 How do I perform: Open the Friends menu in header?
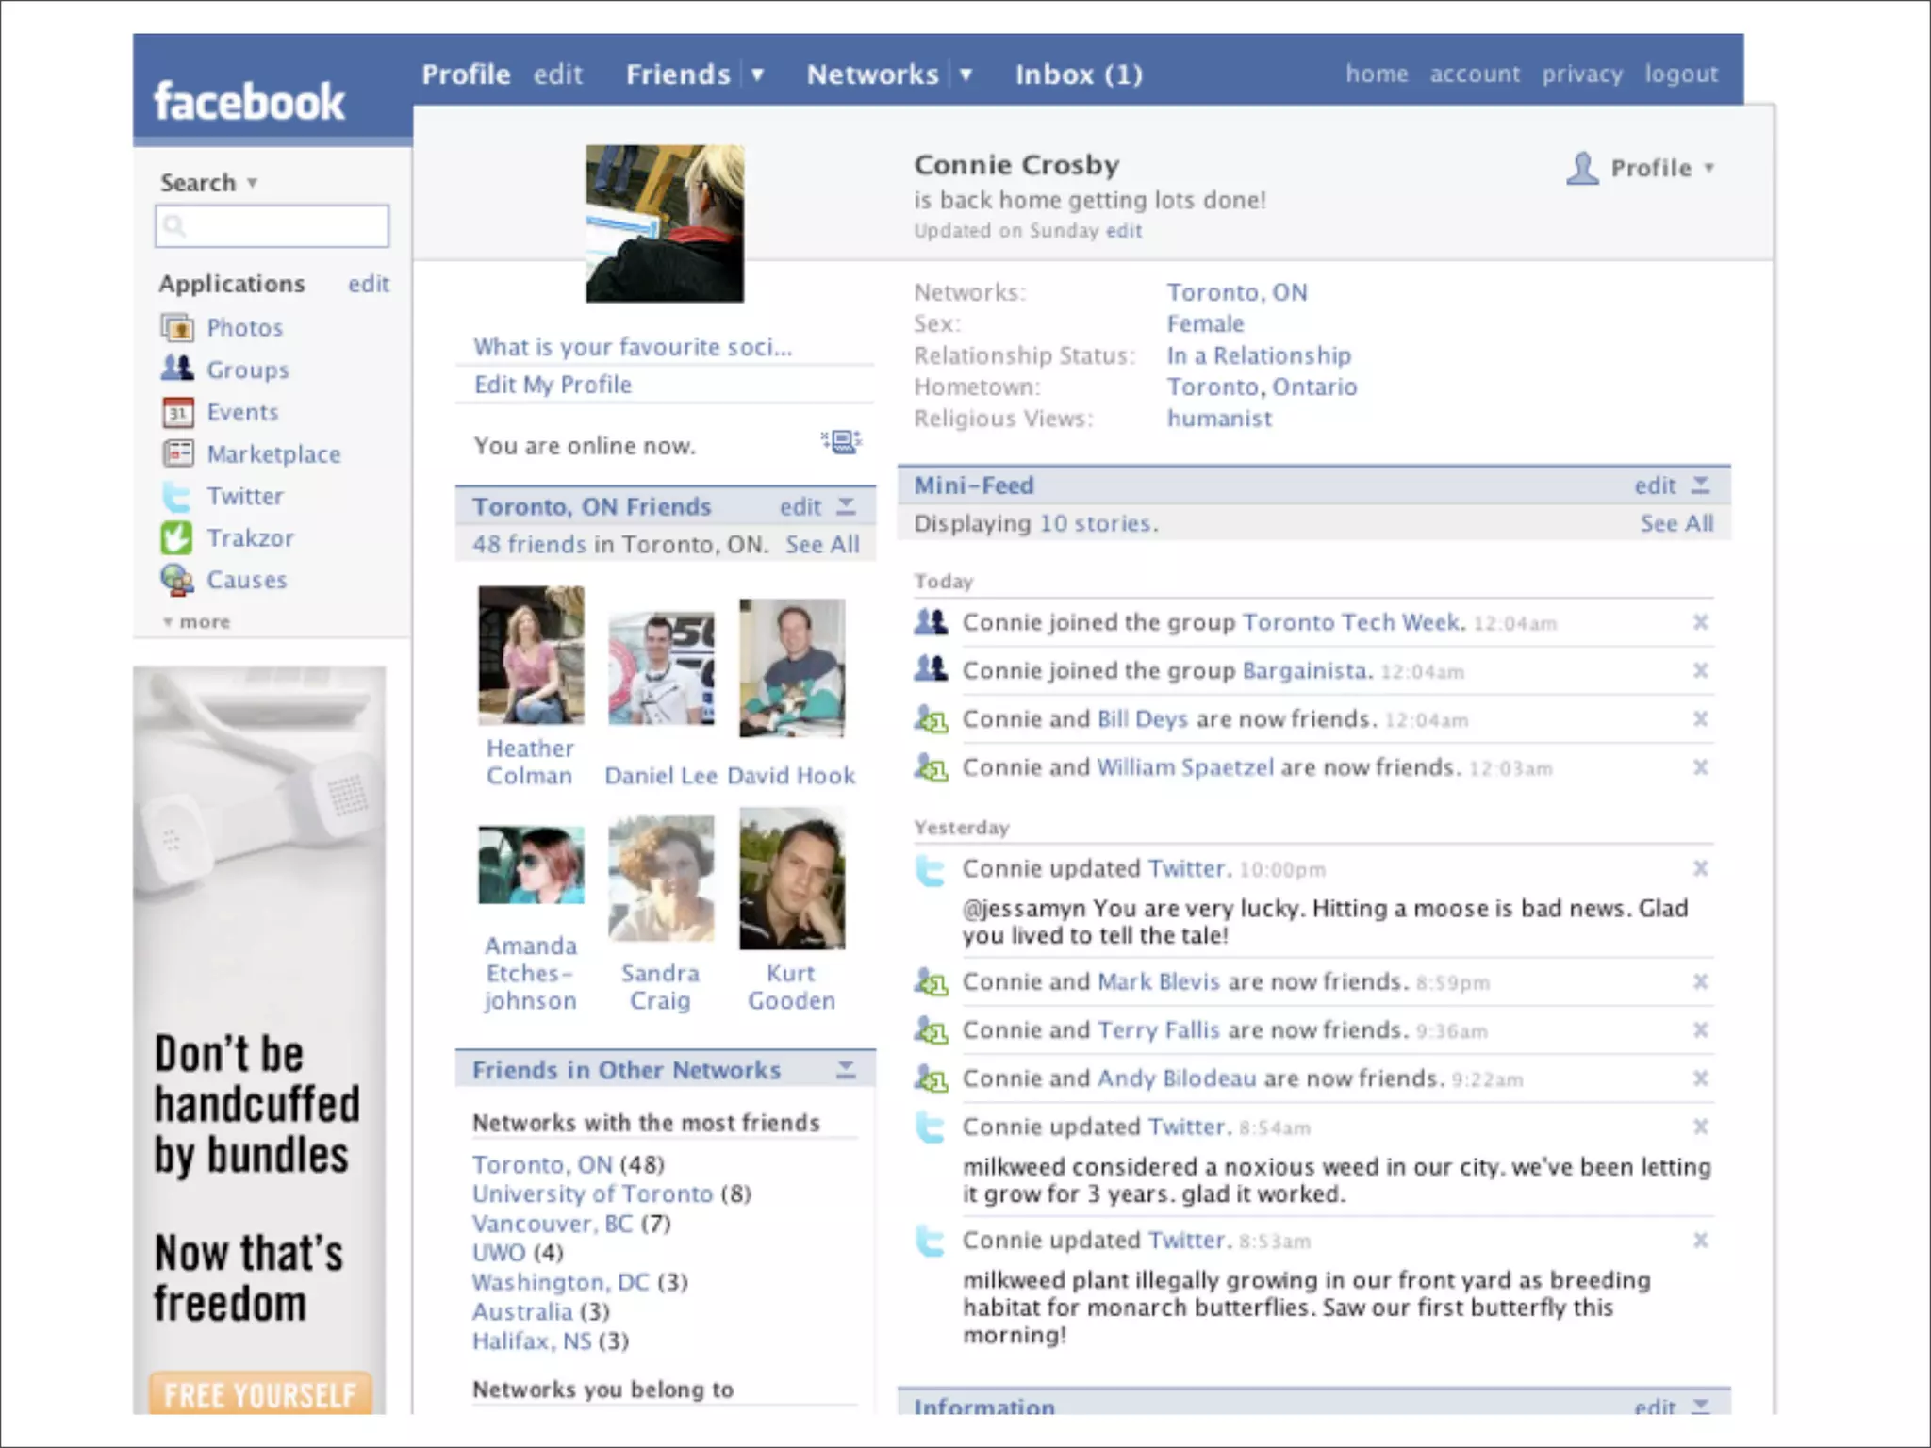(678, 74)
